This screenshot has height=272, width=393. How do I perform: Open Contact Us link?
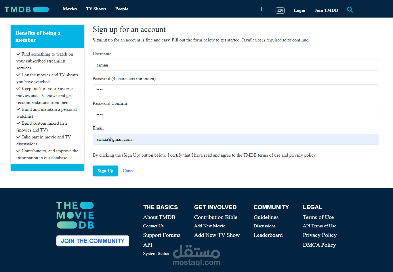(x=153, y=226)
